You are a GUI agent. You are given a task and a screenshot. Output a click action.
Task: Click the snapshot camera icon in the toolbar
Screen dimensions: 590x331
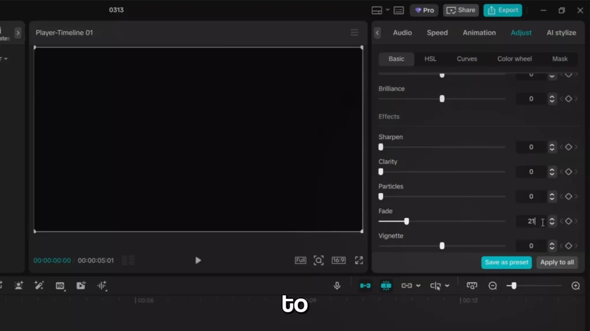point(471,286)
